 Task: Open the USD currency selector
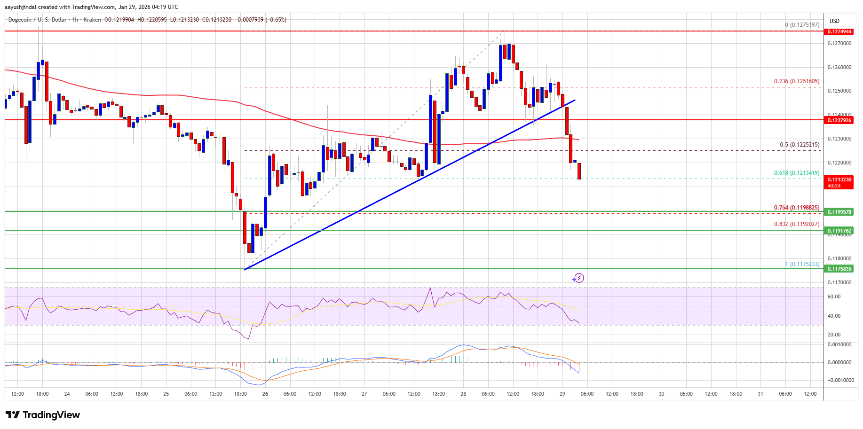tap(834, 21)
